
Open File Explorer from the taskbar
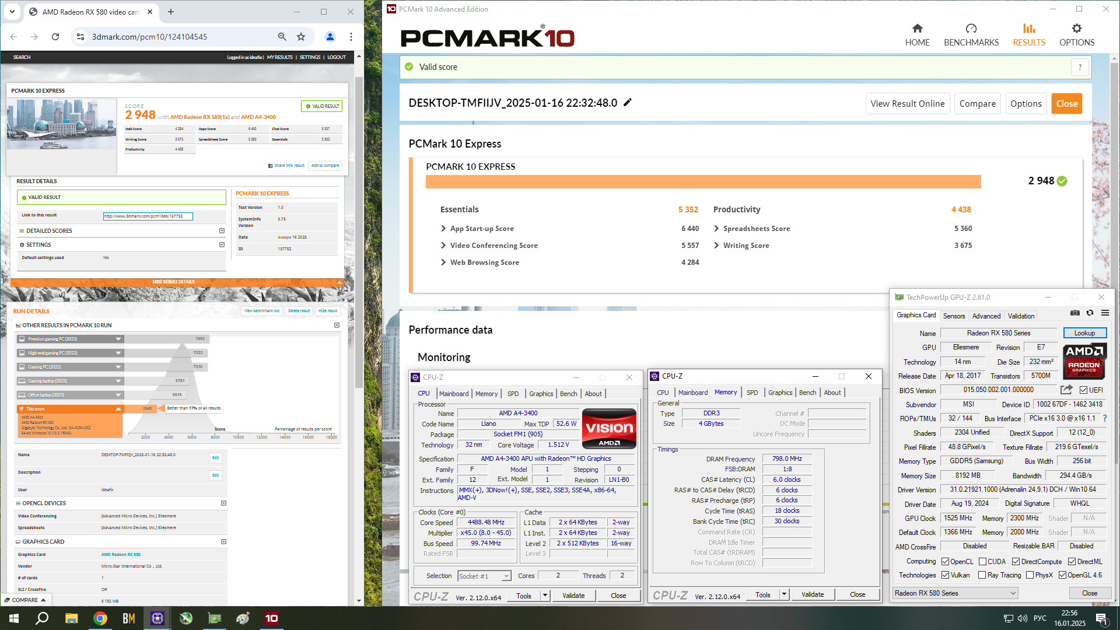click(71, 618)
